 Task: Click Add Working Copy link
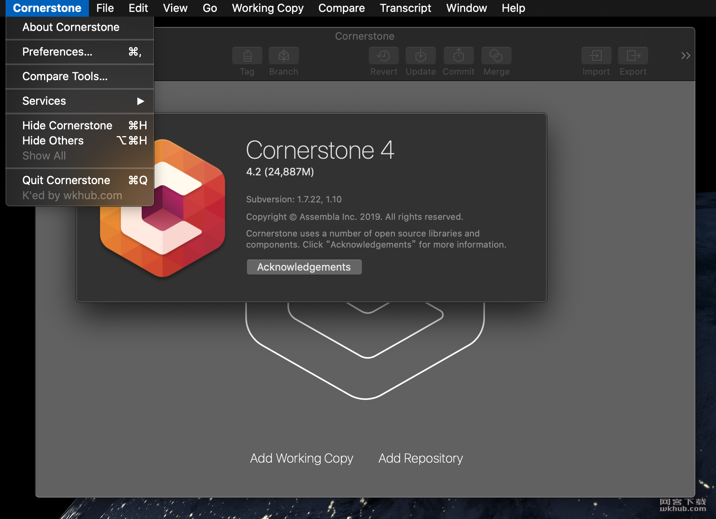302,458
